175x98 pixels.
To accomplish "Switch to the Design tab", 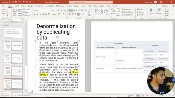I will tap(30, 6).
